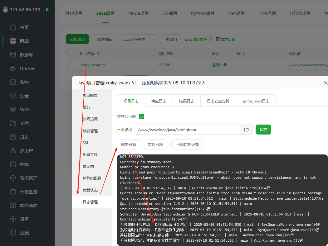
Task: Open the 需求反馈 link
Action: click(228, 39)
